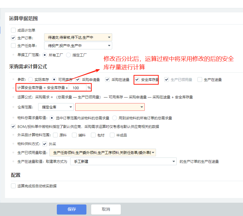
Task: Open the 指定仓库 warehouse range dropdown
Action: tap(60, 107)
